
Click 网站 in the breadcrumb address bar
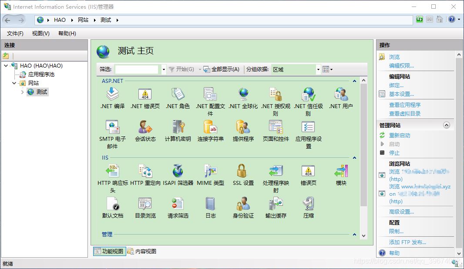point(83,20)
